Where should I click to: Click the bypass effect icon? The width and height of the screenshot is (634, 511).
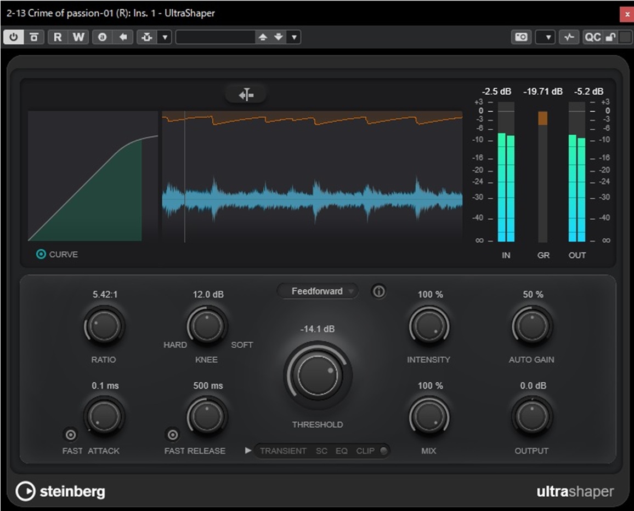(34, 37)
